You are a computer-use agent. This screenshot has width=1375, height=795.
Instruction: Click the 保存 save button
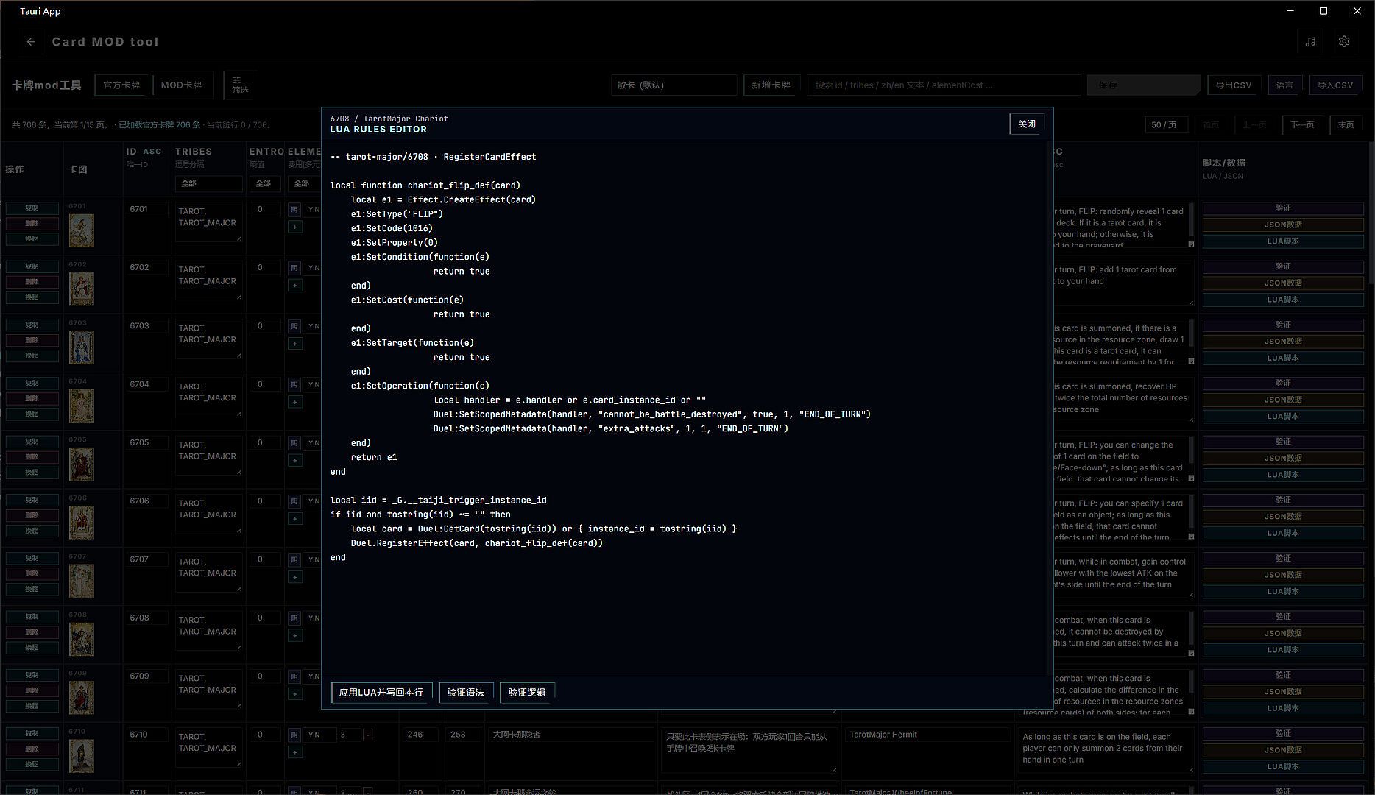coord(1143,85)
